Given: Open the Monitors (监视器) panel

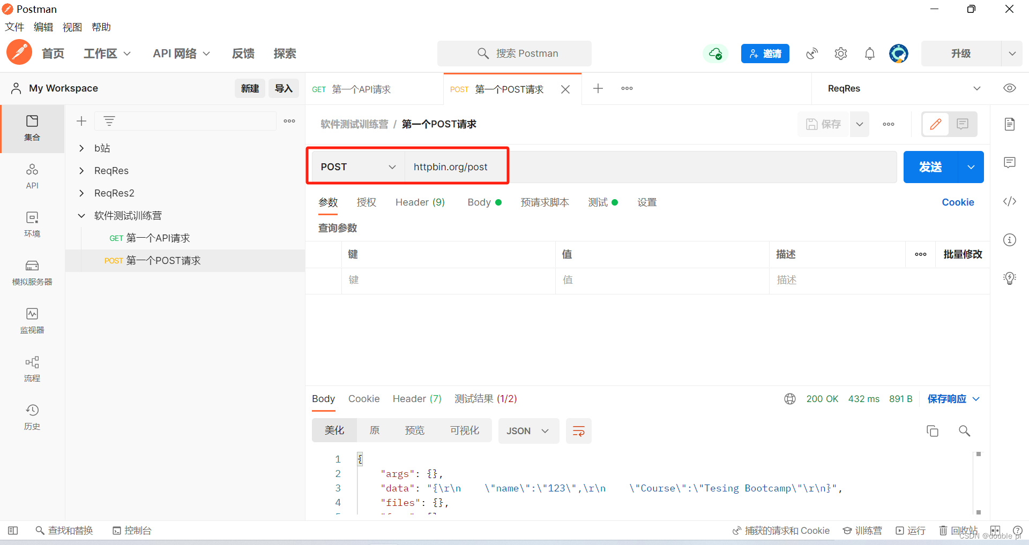Looking at the screenshot, I should (x=32, y=321).
